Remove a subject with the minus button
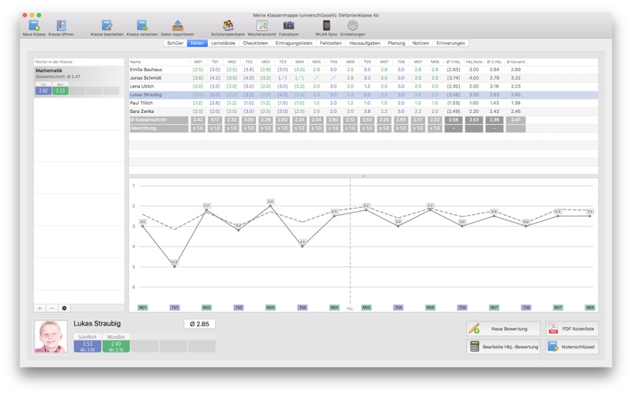Viewport: 632px width, 395px height. point(52,308)
